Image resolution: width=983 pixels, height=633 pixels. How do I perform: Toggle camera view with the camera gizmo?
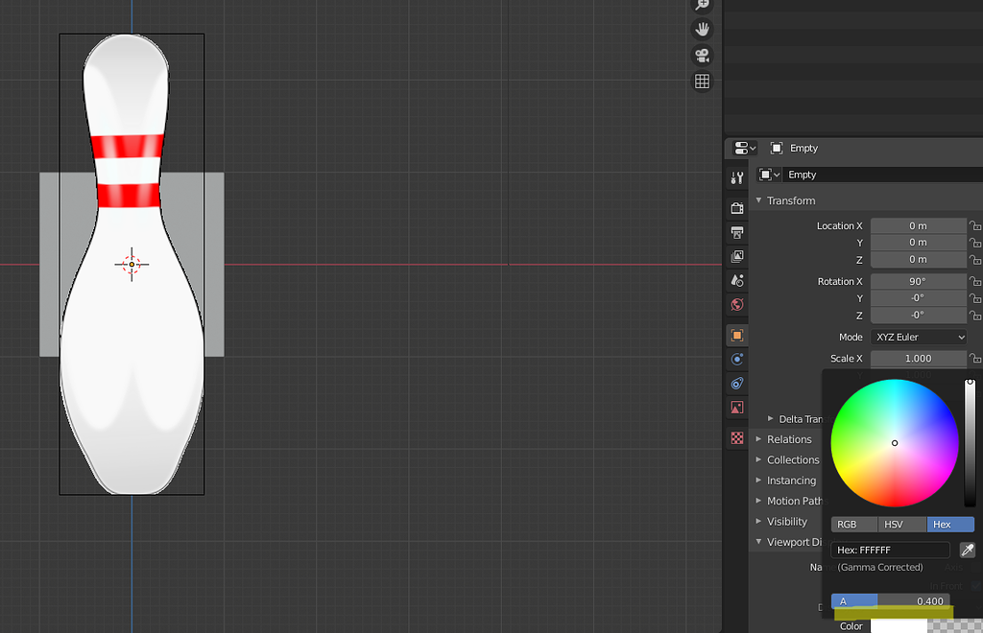[x=702, y=55]
